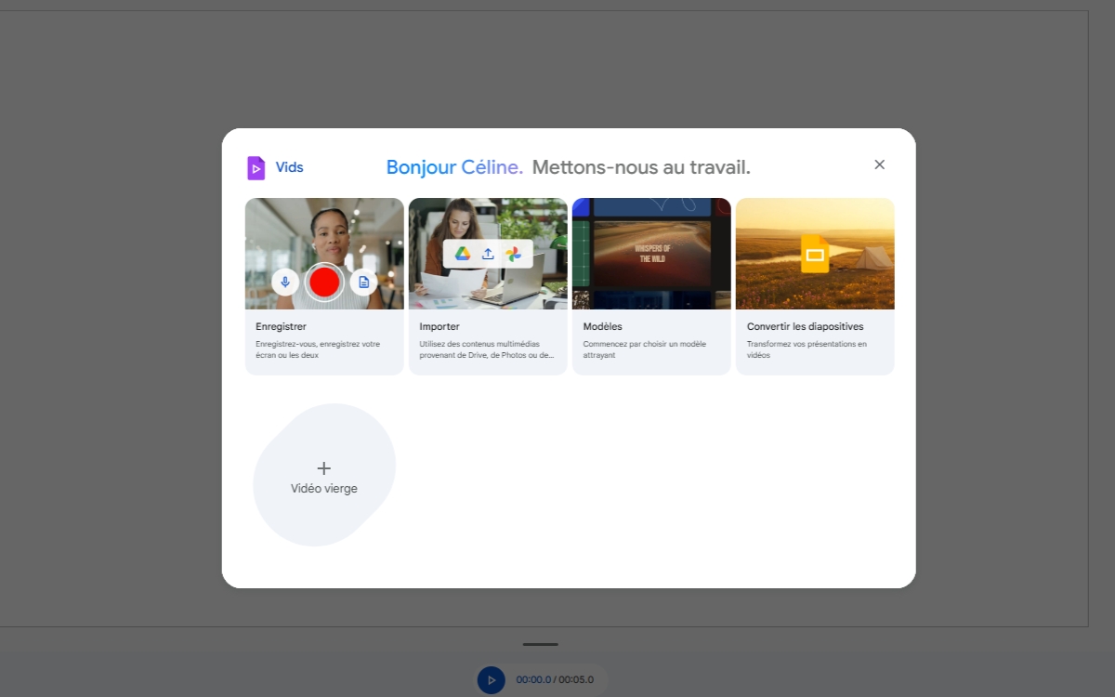Dismiss the welcome dialog with the X
The height and width of the screenshot is (697, 1115).
coord(879,164)
